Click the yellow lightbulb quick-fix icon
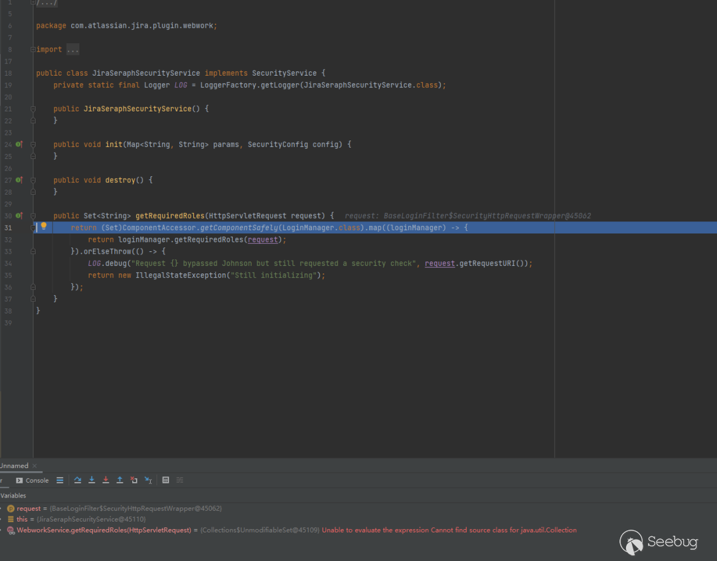This screenshot has width=717, height=561. [44, 227]
